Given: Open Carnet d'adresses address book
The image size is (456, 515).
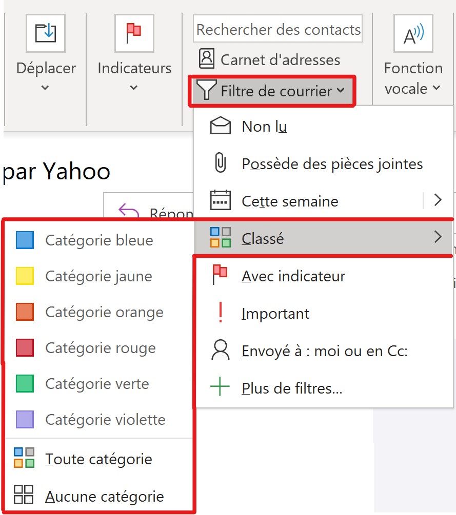Looking at the screenshot, I should pyautogui.click(x=269, y=60).
